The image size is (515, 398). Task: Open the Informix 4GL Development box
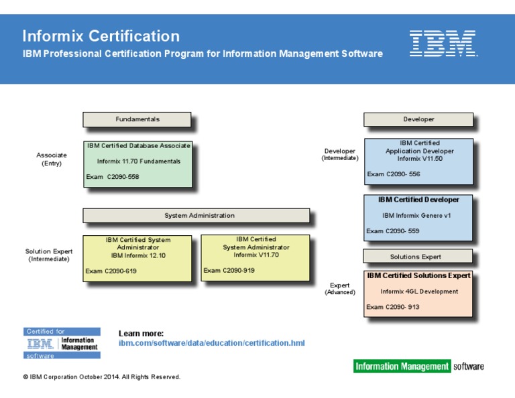click(x=418, y=293)
